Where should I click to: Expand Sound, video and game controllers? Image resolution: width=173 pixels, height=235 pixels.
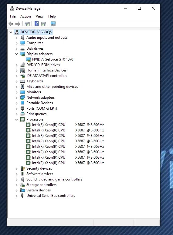(16, 179)
